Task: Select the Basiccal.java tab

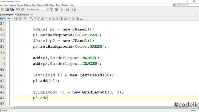Action: (x=7, y=15)
